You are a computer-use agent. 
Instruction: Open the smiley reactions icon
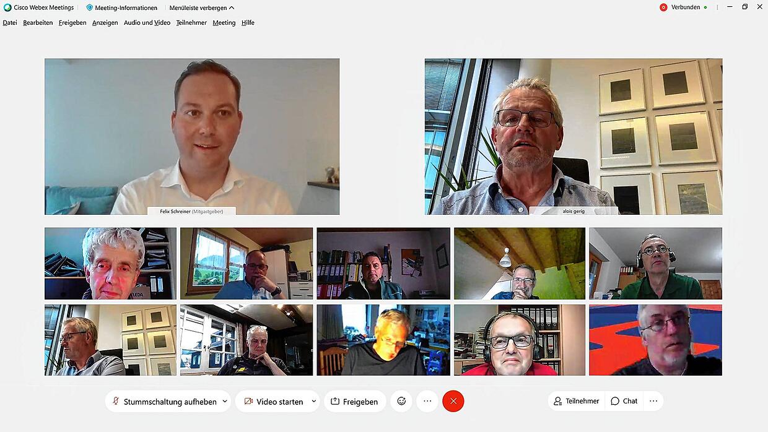tap(401, 401)
